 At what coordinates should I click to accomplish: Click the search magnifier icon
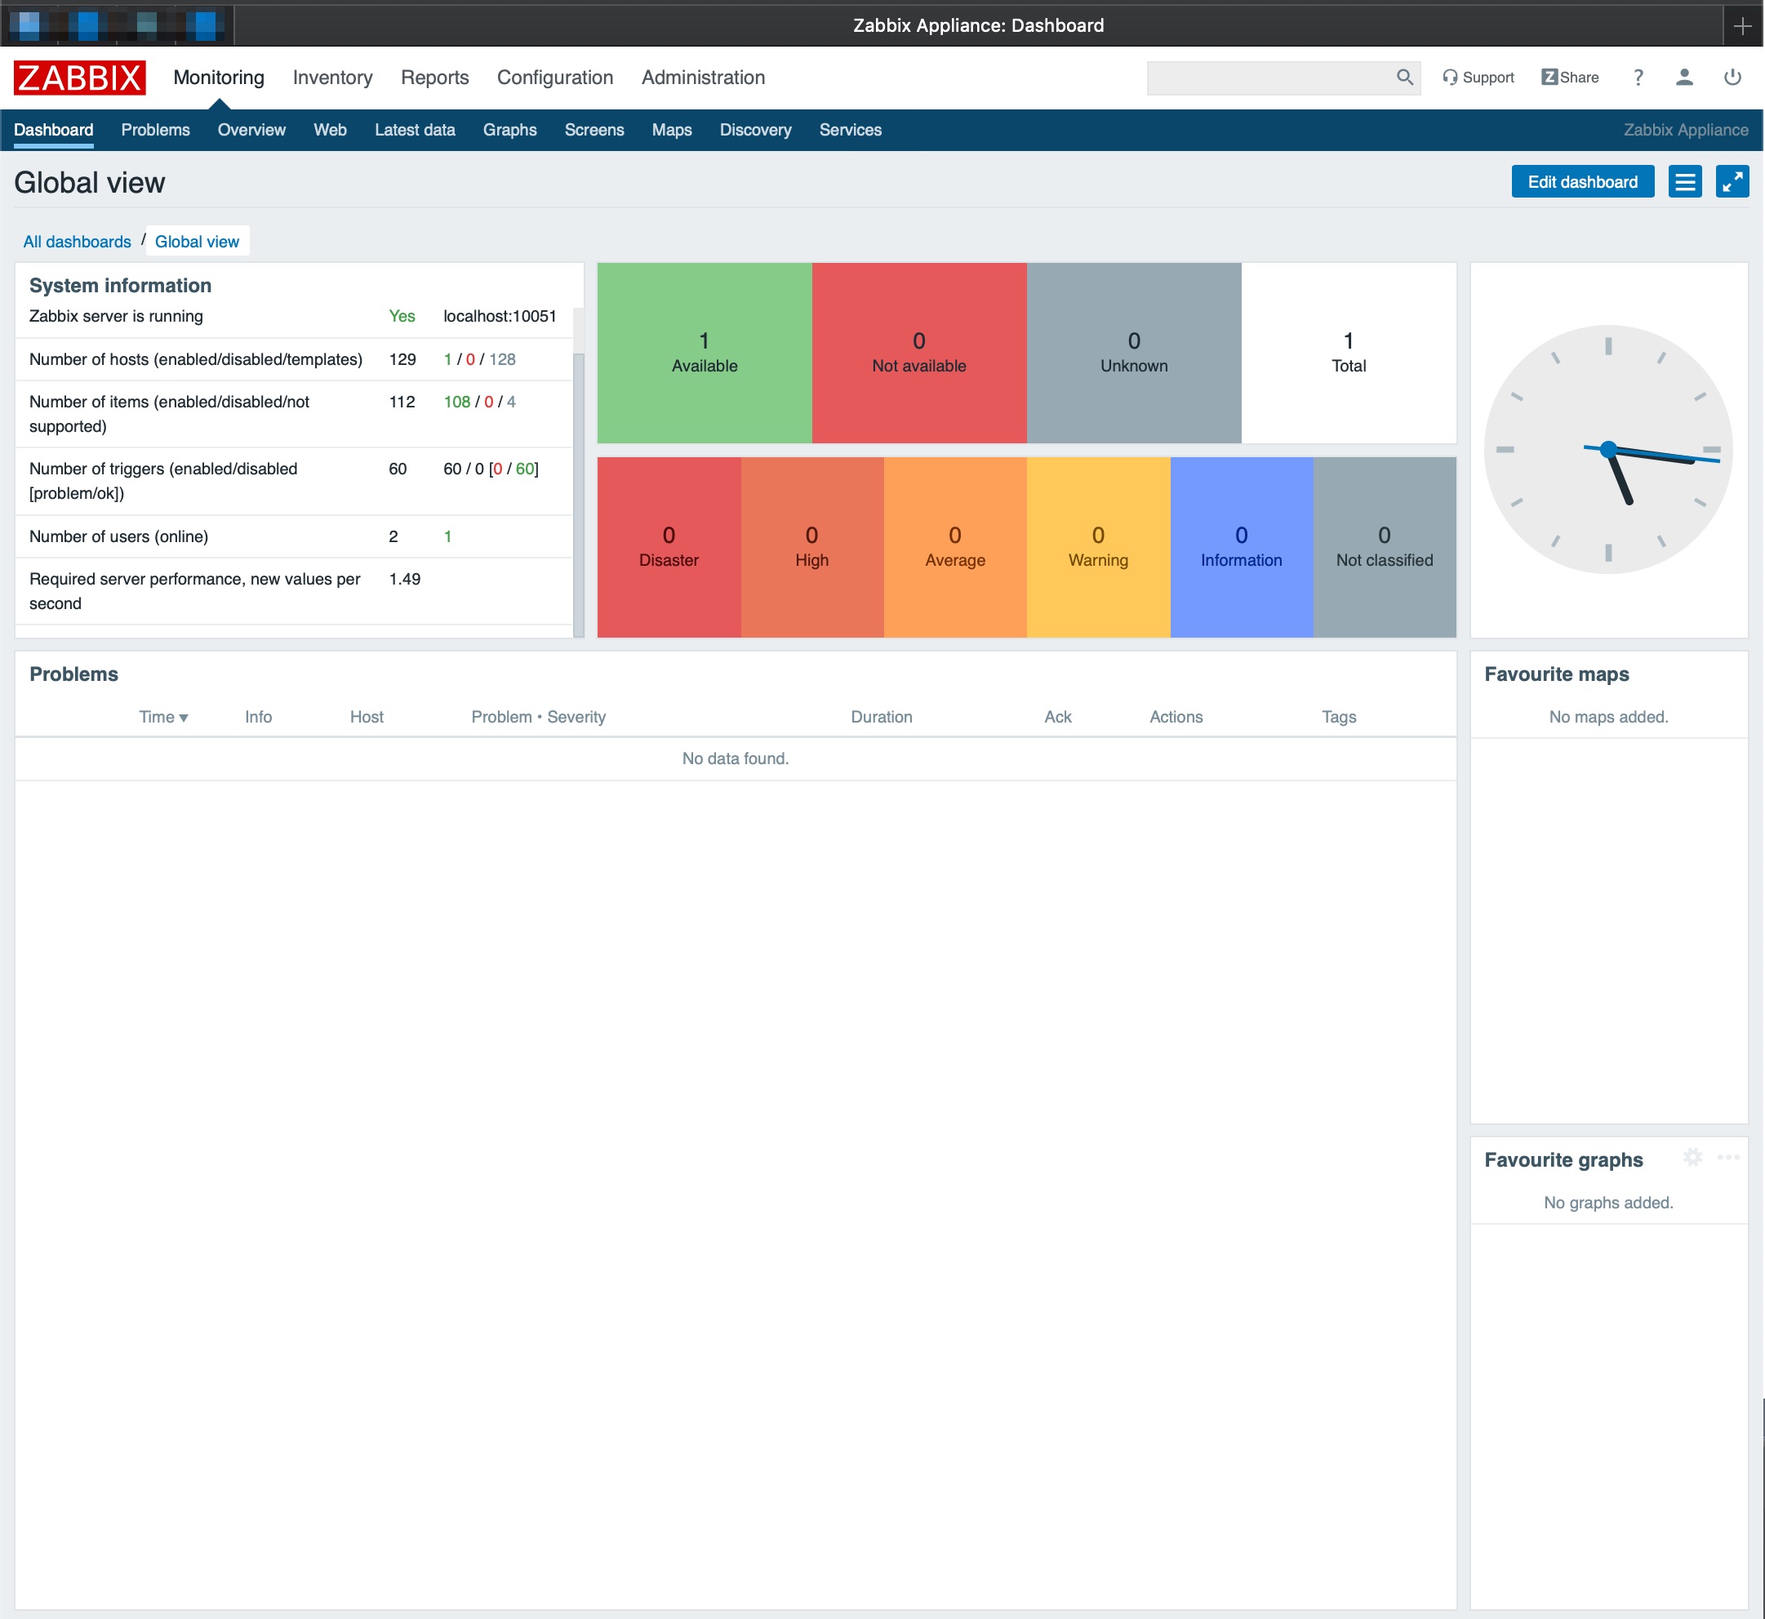click(x=1404, y=77)
